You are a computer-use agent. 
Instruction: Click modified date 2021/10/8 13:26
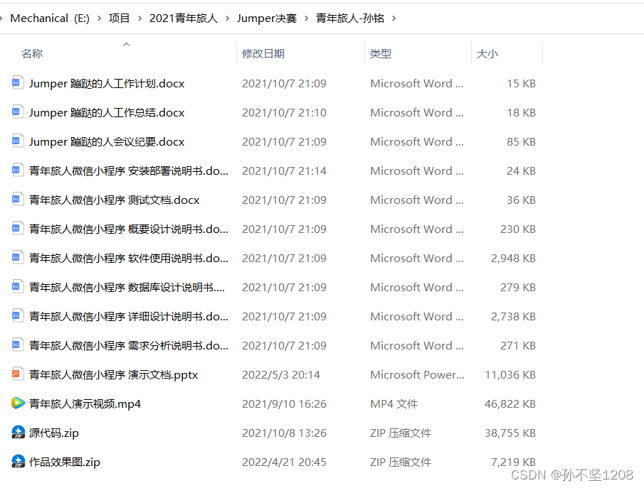[284, 433]
